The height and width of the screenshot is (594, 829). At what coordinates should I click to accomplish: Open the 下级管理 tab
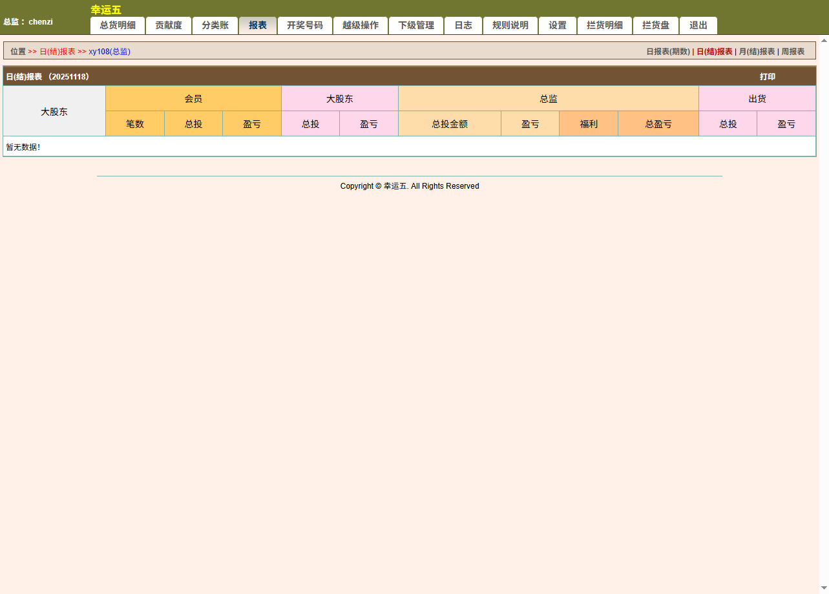tap(416, 26)
